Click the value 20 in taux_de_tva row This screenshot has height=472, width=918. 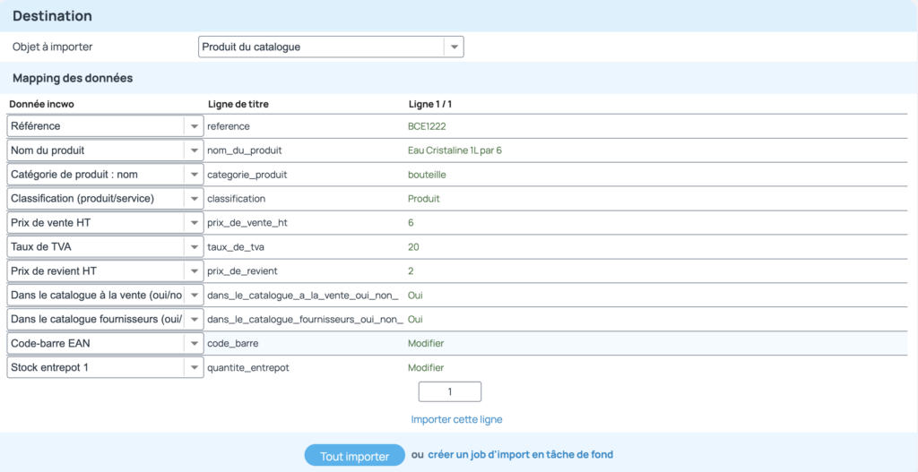[413, 247]
